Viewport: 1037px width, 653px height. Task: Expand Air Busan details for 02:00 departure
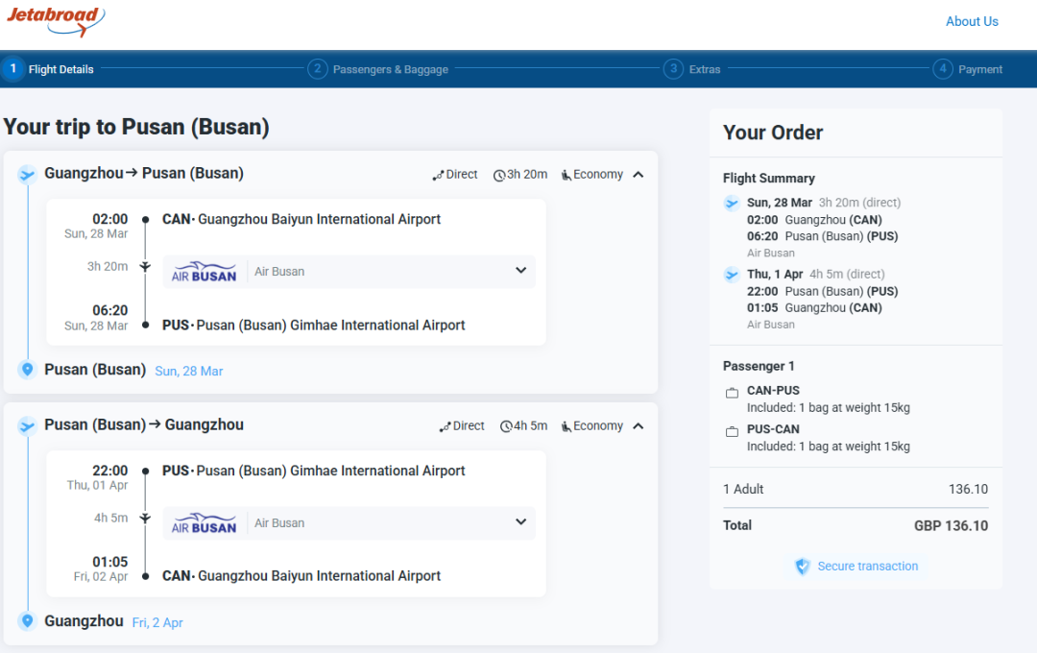click(521, 271)
